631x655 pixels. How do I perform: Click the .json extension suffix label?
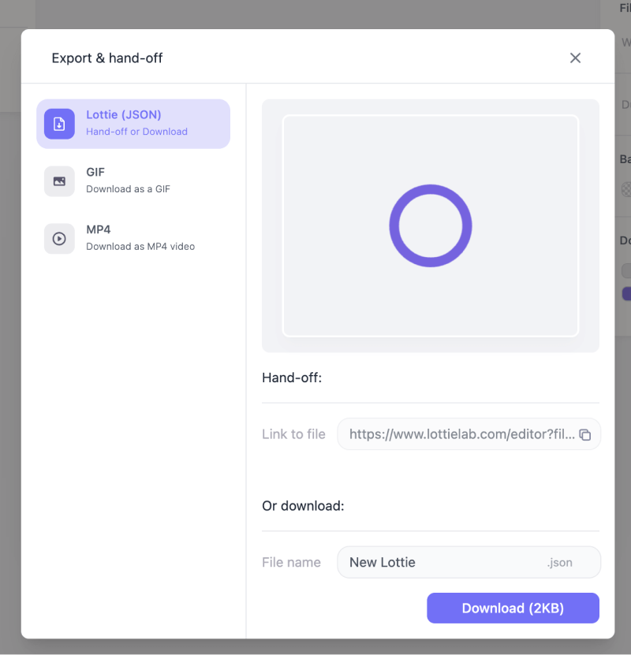tap(559, 563)
